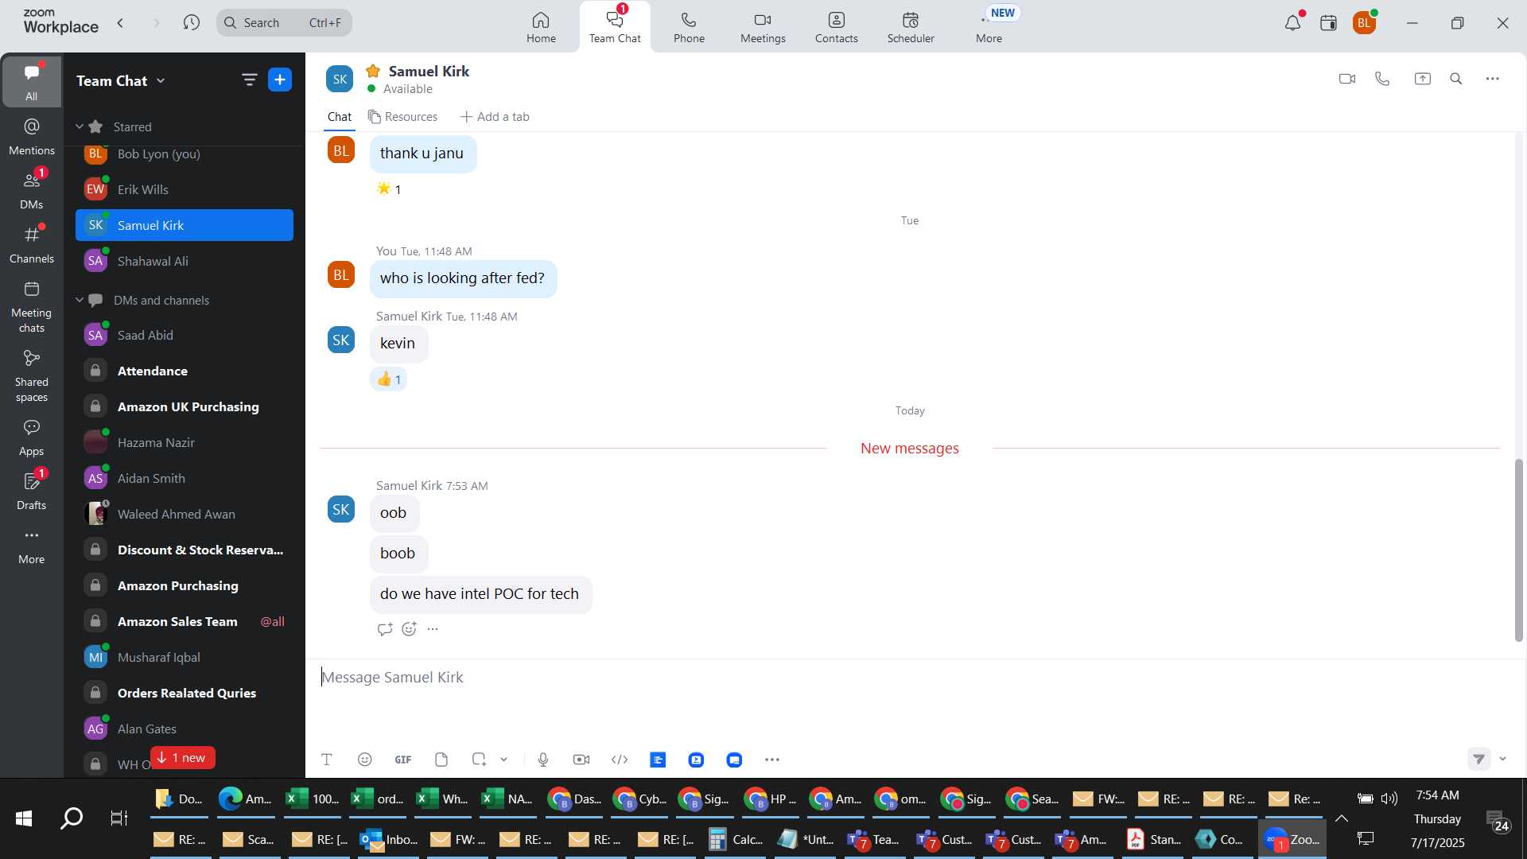
Task: Open the More menu with NEW badge
Action: click(x=989, y=27)
